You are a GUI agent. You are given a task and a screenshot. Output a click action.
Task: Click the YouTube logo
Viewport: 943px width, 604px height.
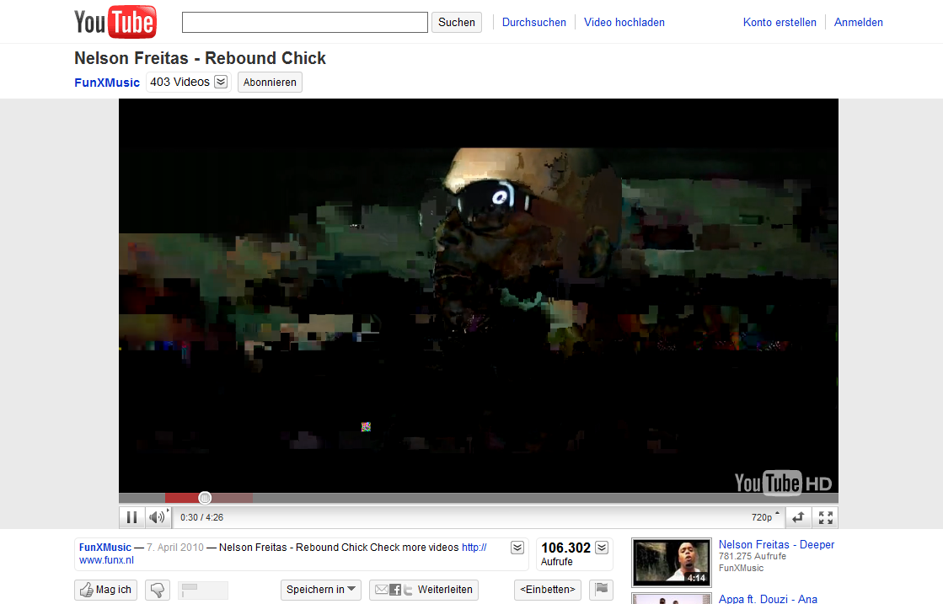point(115,22)
